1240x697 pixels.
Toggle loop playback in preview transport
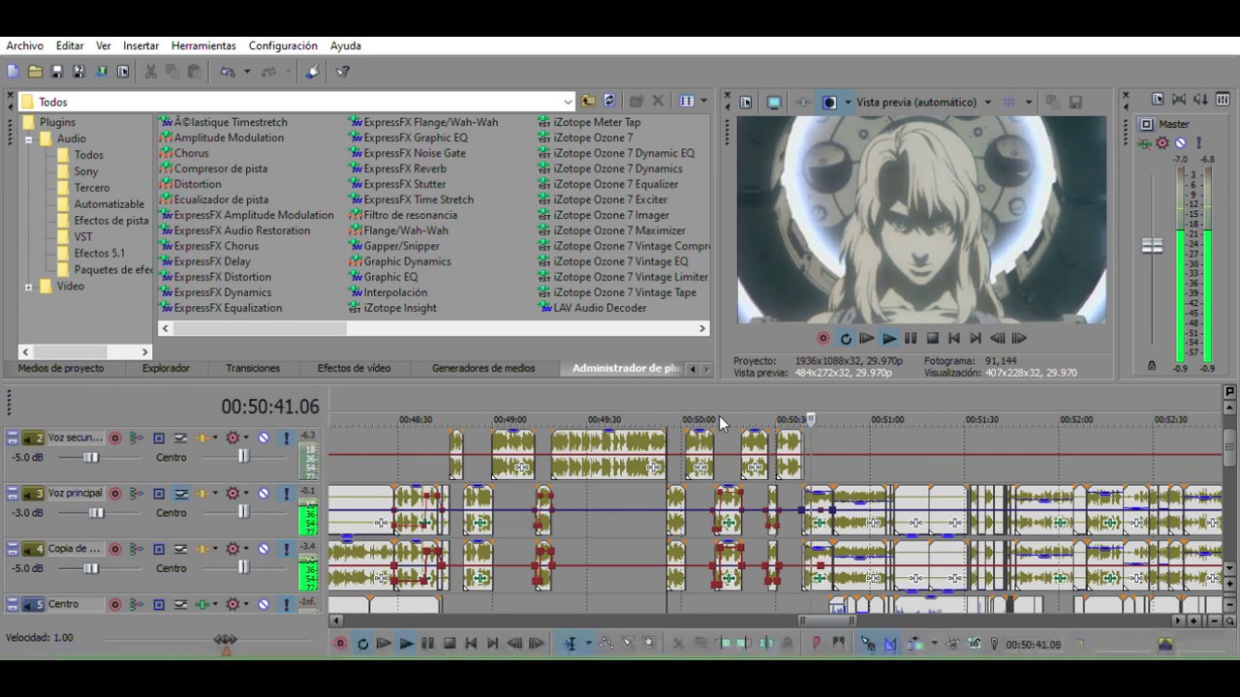click(x=846, y=338)
